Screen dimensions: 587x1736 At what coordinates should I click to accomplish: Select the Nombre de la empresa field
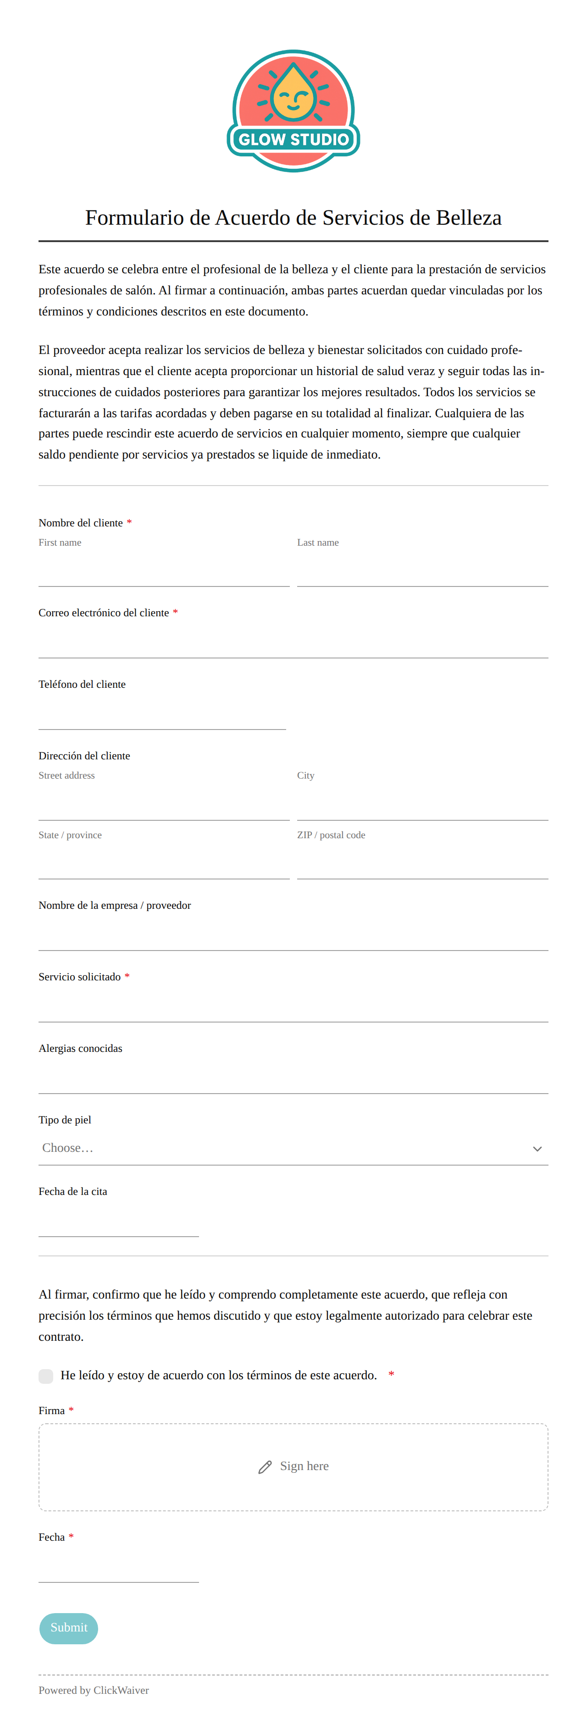pyautogui.click(x=293, y=934)
